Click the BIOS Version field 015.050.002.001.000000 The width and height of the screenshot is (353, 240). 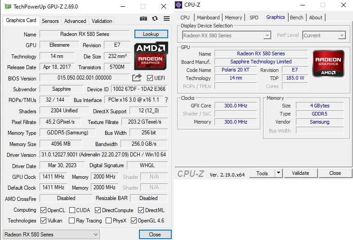click(85, 78)
